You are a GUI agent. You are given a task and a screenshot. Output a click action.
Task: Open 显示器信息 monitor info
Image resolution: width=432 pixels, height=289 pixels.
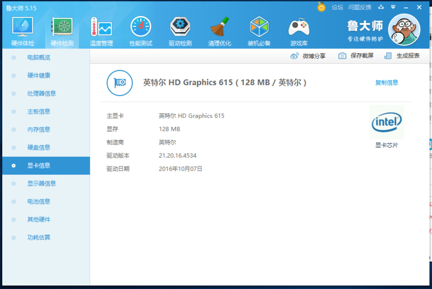click(46, 184)
